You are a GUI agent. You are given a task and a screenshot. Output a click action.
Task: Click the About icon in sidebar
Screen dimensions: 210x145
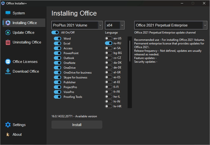(8, 135)
